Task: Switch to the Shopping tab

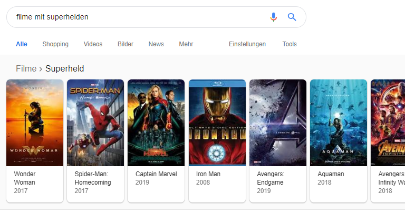Action: click(55, 44)
